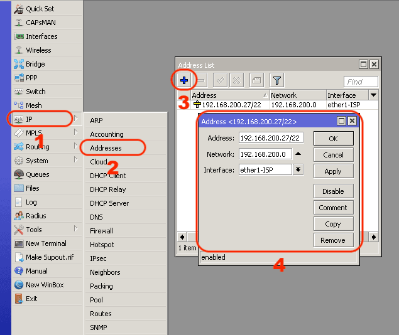Viewport: 399px width, 335px height.
Task: Open the Routing menu
Action: tap(47, 147)
